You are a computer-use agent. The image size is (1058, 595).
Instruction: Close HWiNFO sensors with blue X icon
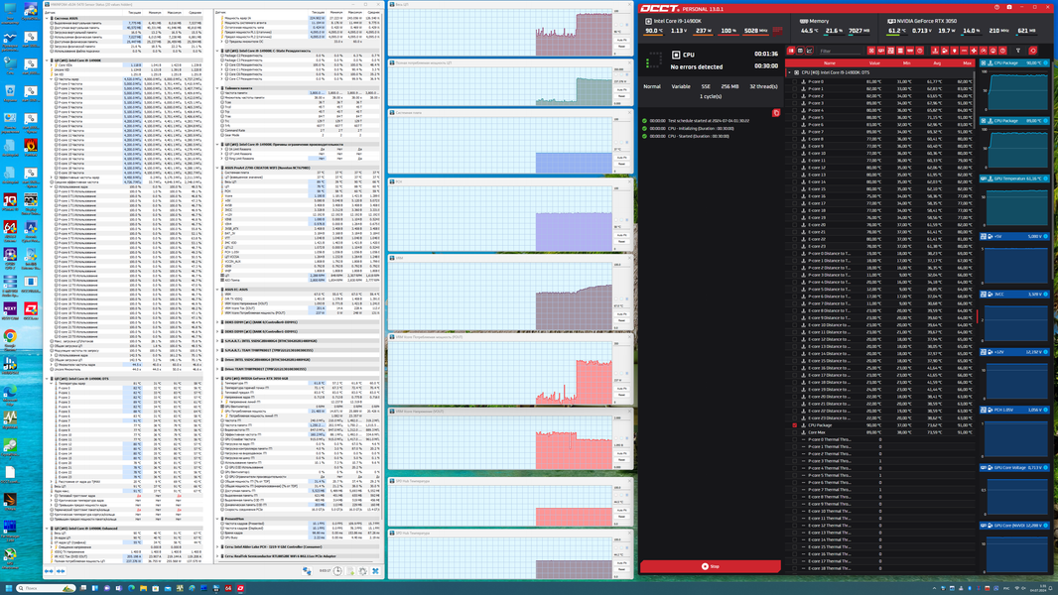coord(375,571)
